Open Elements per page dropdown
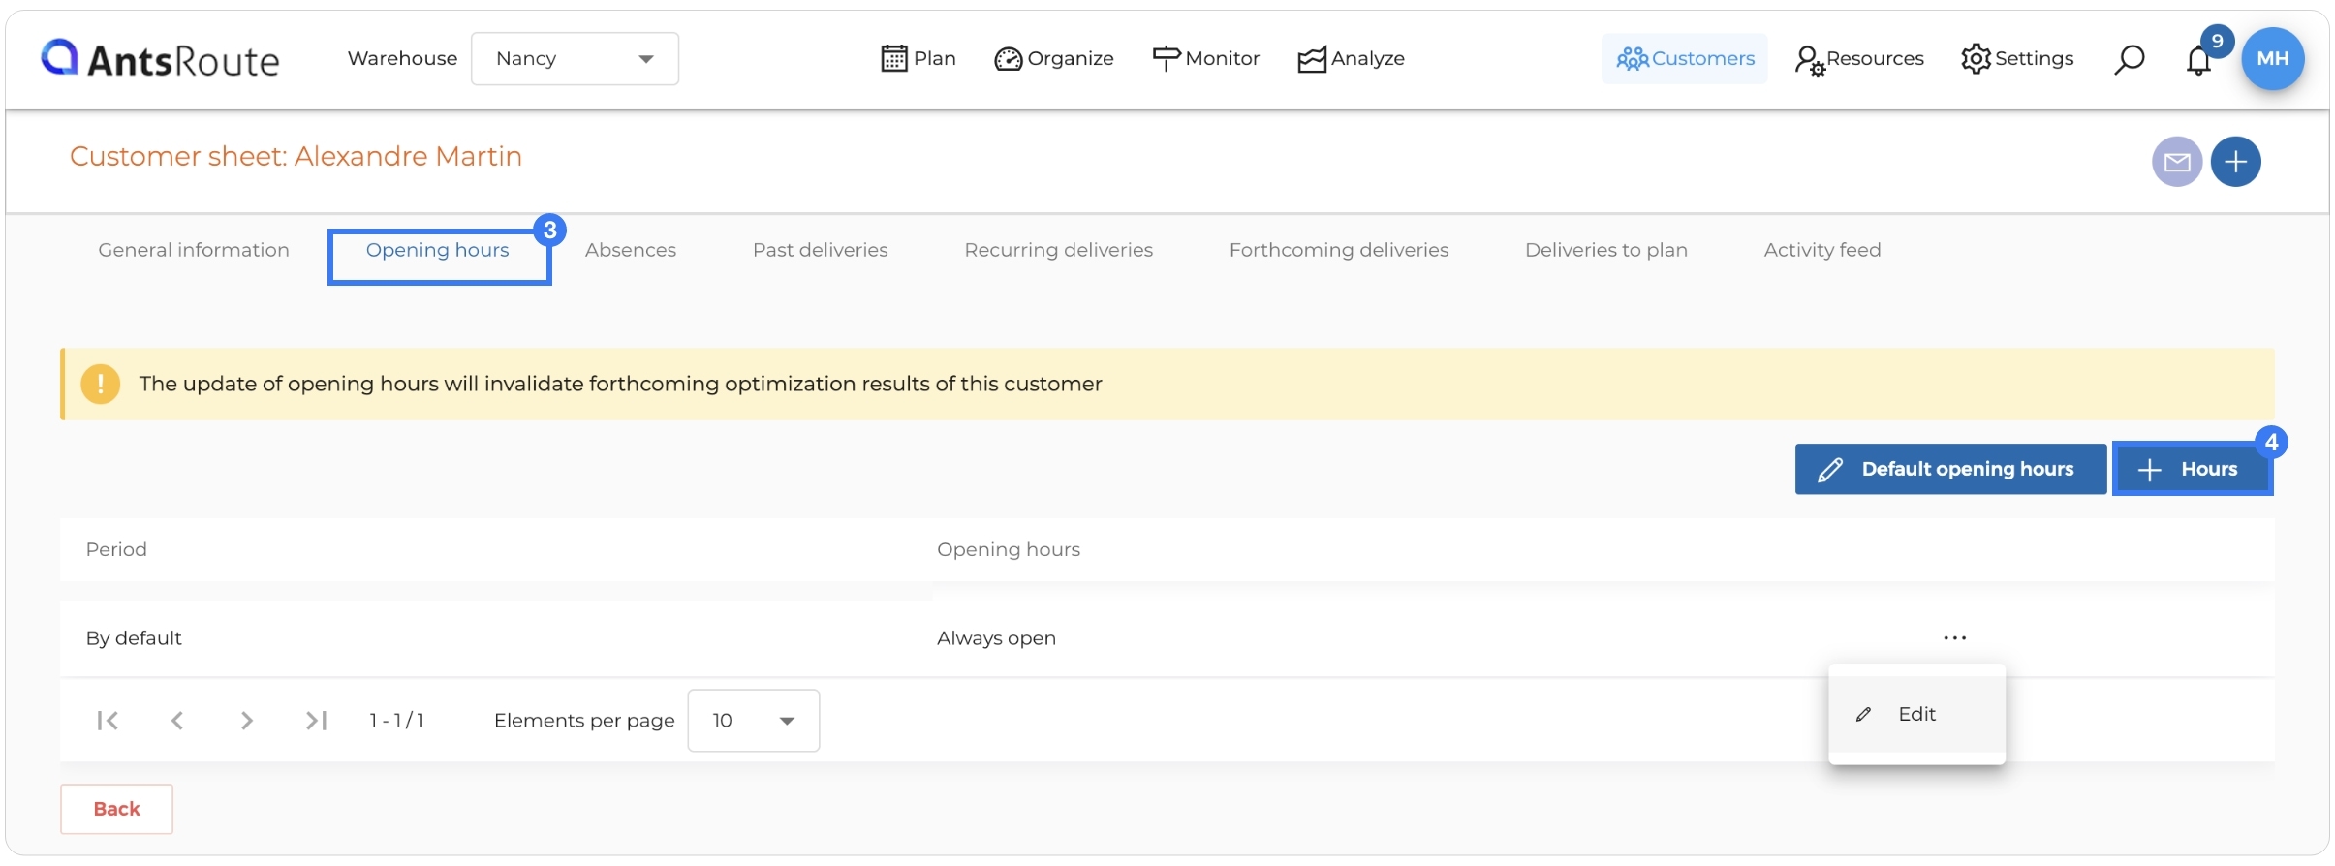The height and width of the screenshot is (866, 2335). pyautogui.click(x=754, y=721)
